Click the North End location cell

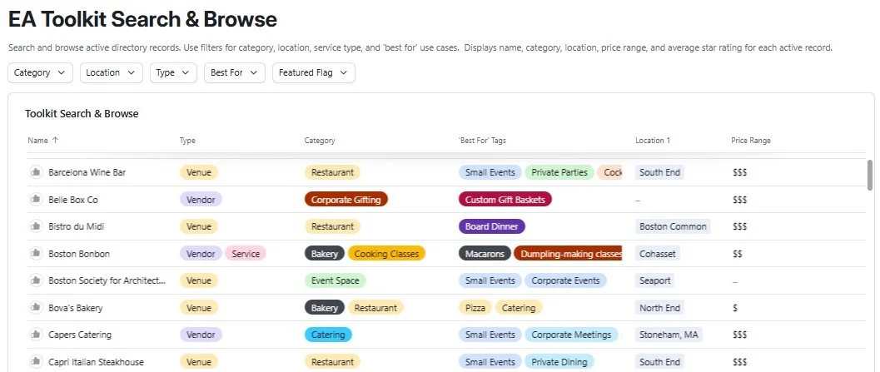coord(659,307)
